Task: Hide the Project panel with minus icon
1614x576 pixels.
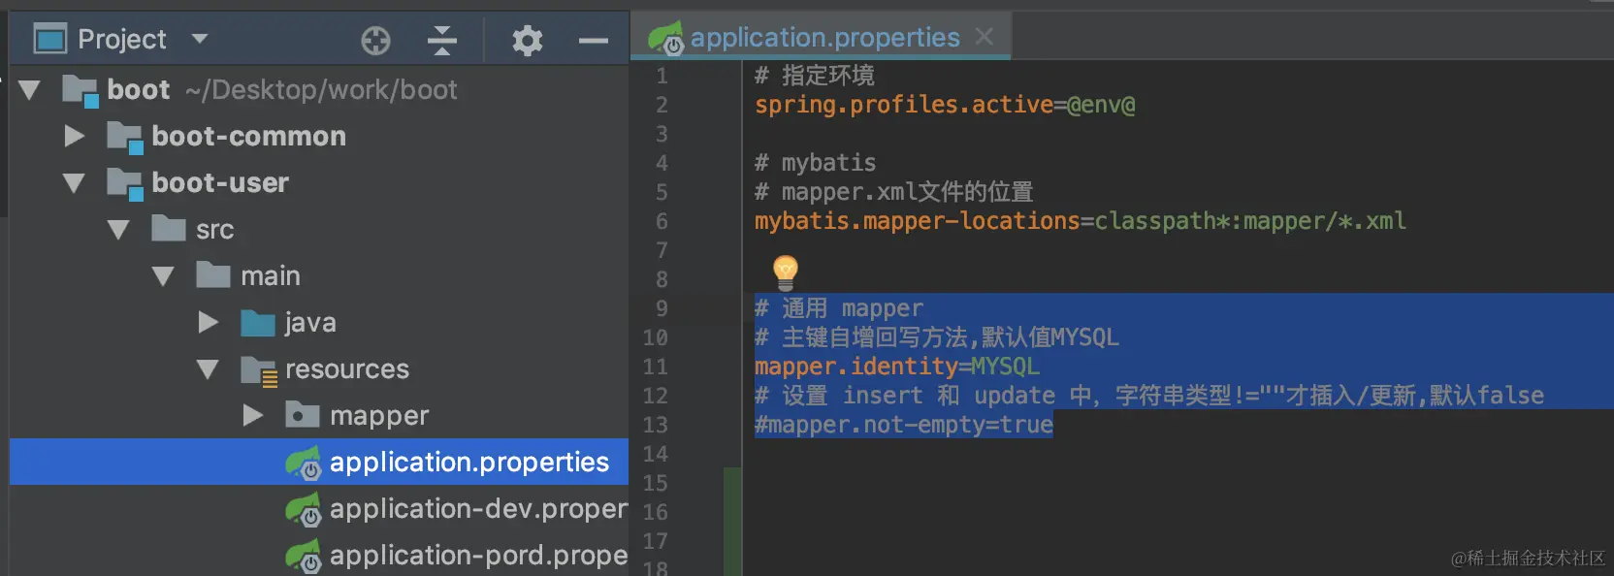Action: 593,41
